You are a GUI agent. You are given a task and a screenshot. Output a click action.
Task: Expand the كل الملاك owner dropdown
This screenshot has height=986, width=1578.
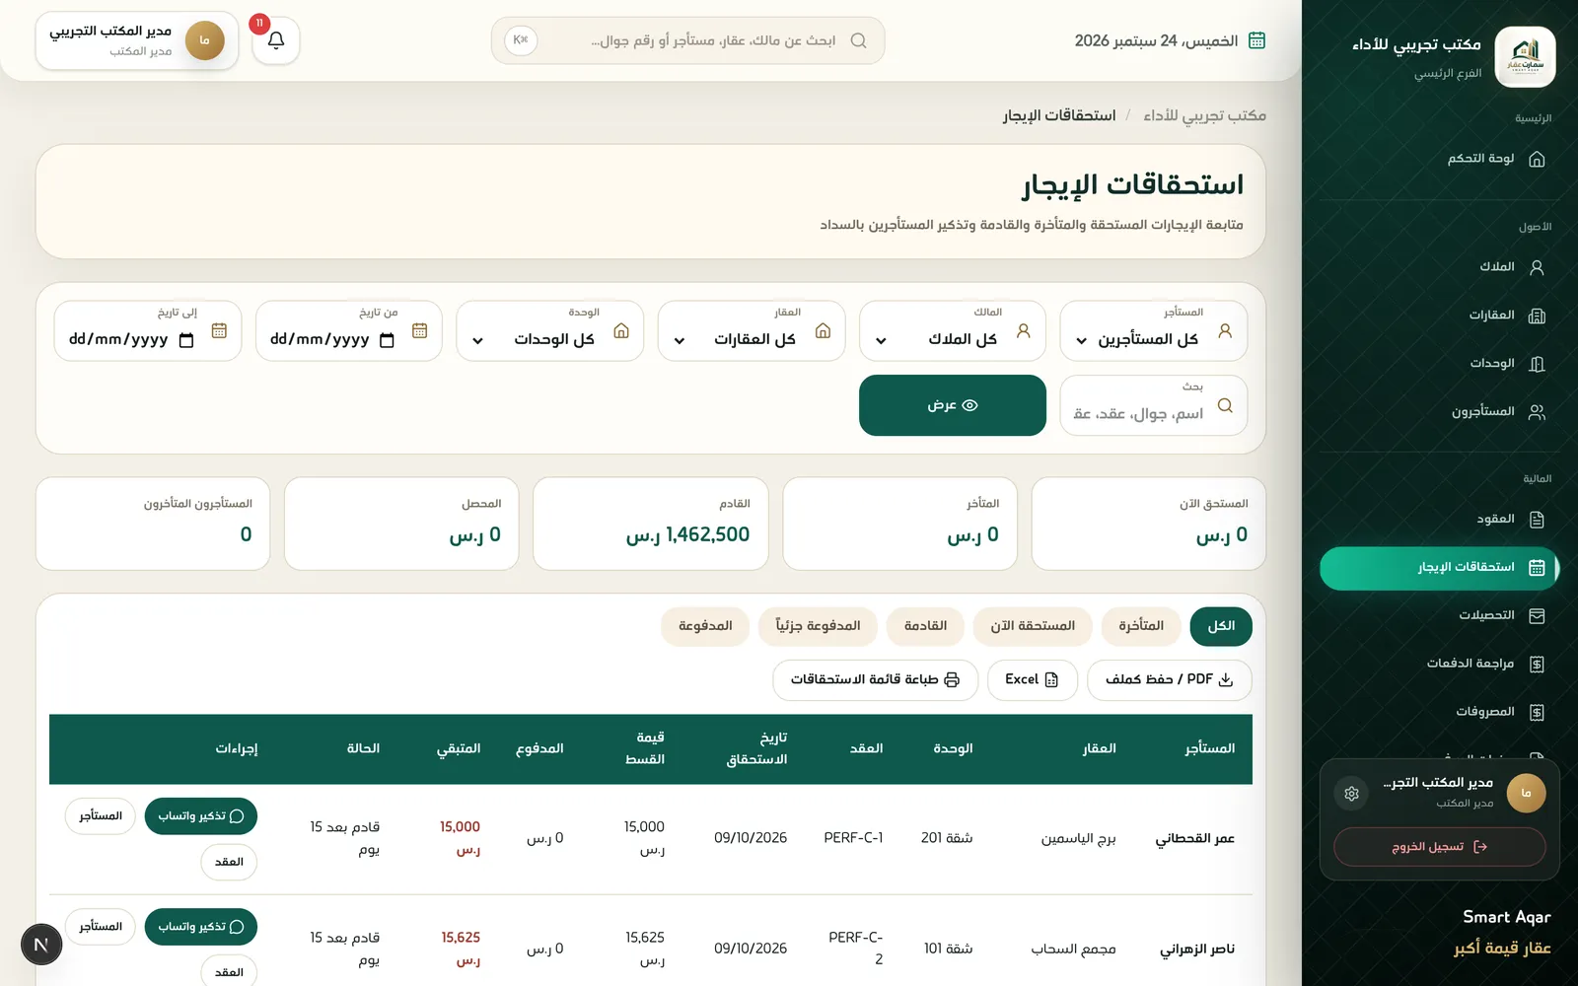click(952, 331)
